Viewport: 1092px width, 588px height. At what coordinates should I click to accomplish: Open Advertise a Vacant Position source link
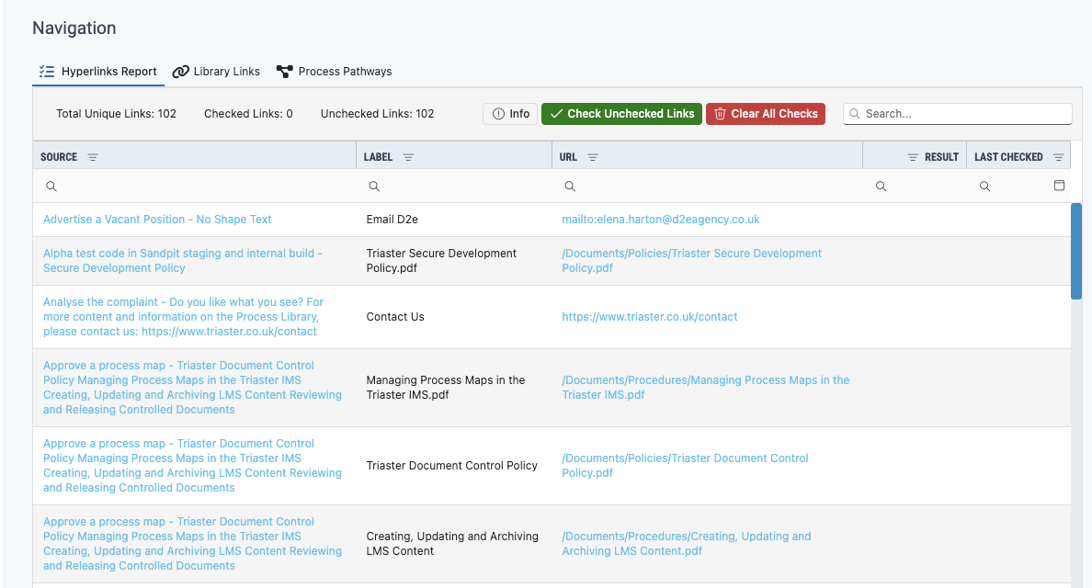tap(157, 220)
